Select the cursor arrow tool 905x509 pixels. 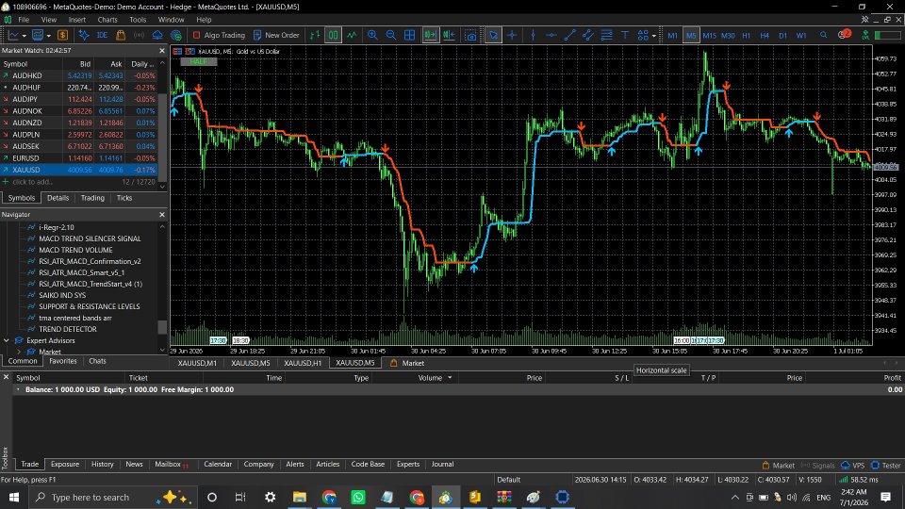click(x=493, y=35)
